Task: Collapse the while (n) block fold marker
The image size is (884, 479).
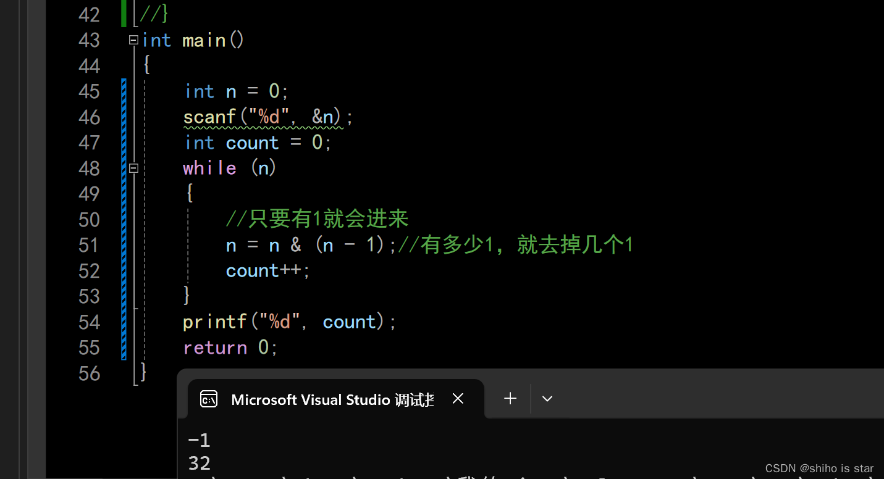Action: [x=133, y=168]
